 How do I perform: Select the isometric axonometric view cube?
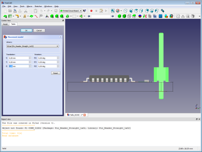pos(125,11)
